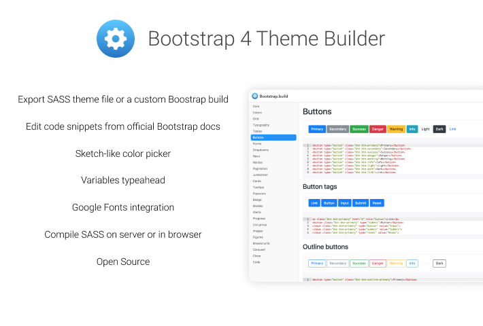Screen dimensions: 483x326
Task: Open Jumbotron in the sidebar
Action: (x=261, y=175)
